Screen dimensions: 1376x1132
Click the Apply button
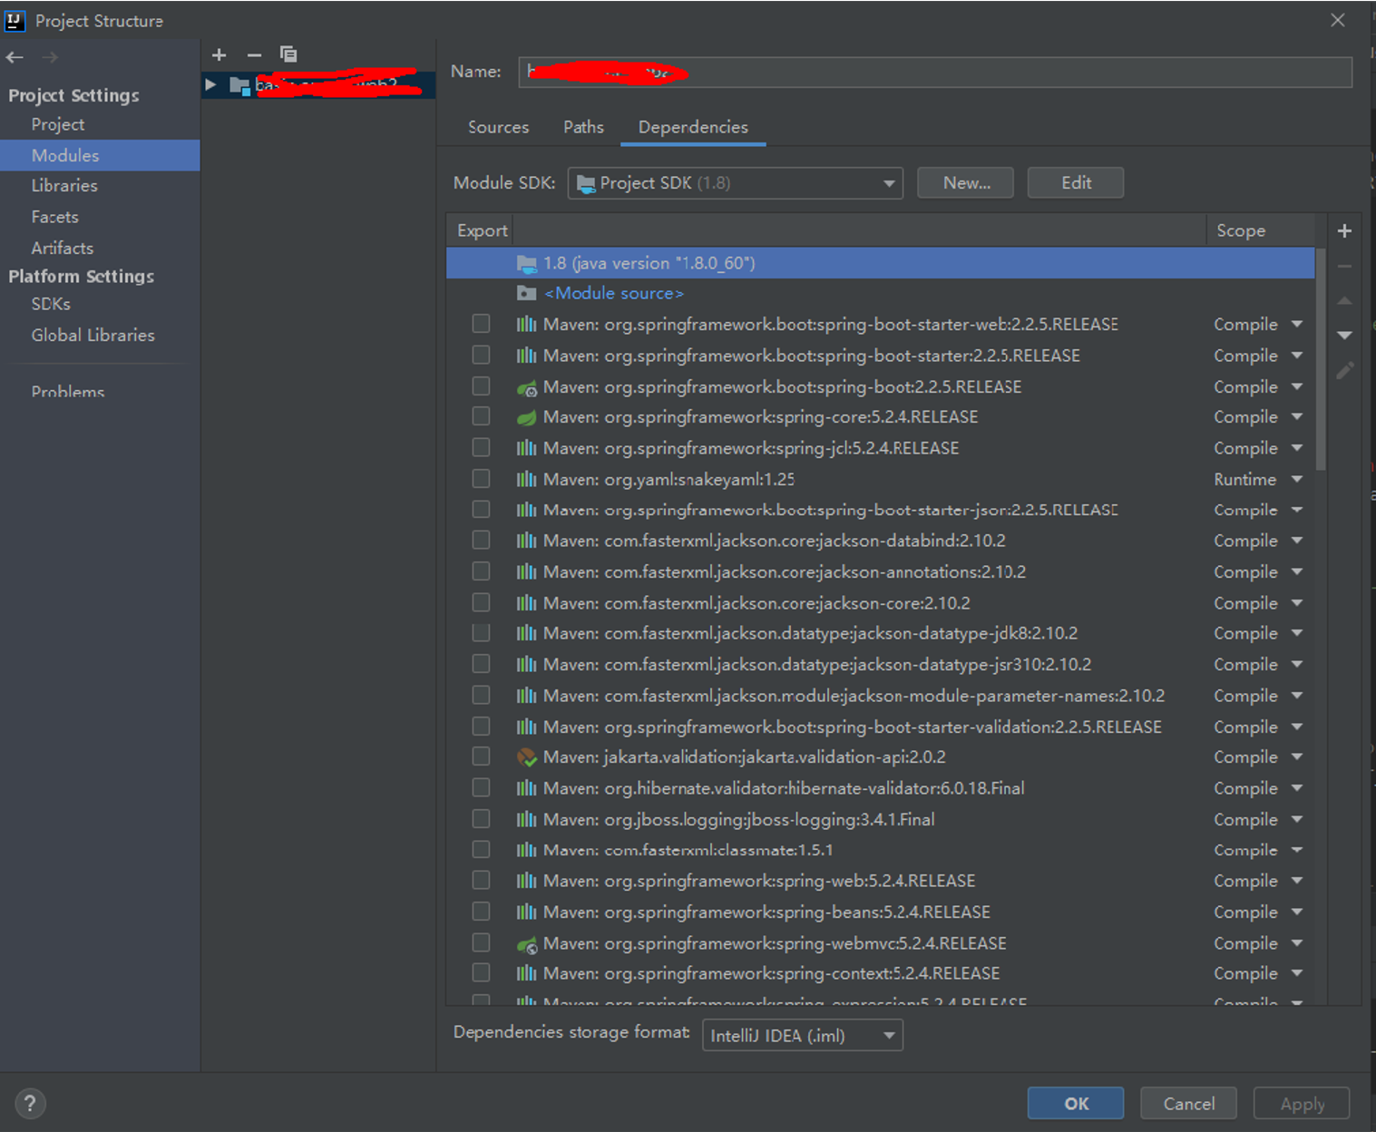[x=1302, y=1103]
